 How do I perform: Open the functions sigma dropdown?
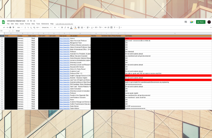tap(120, 27)
